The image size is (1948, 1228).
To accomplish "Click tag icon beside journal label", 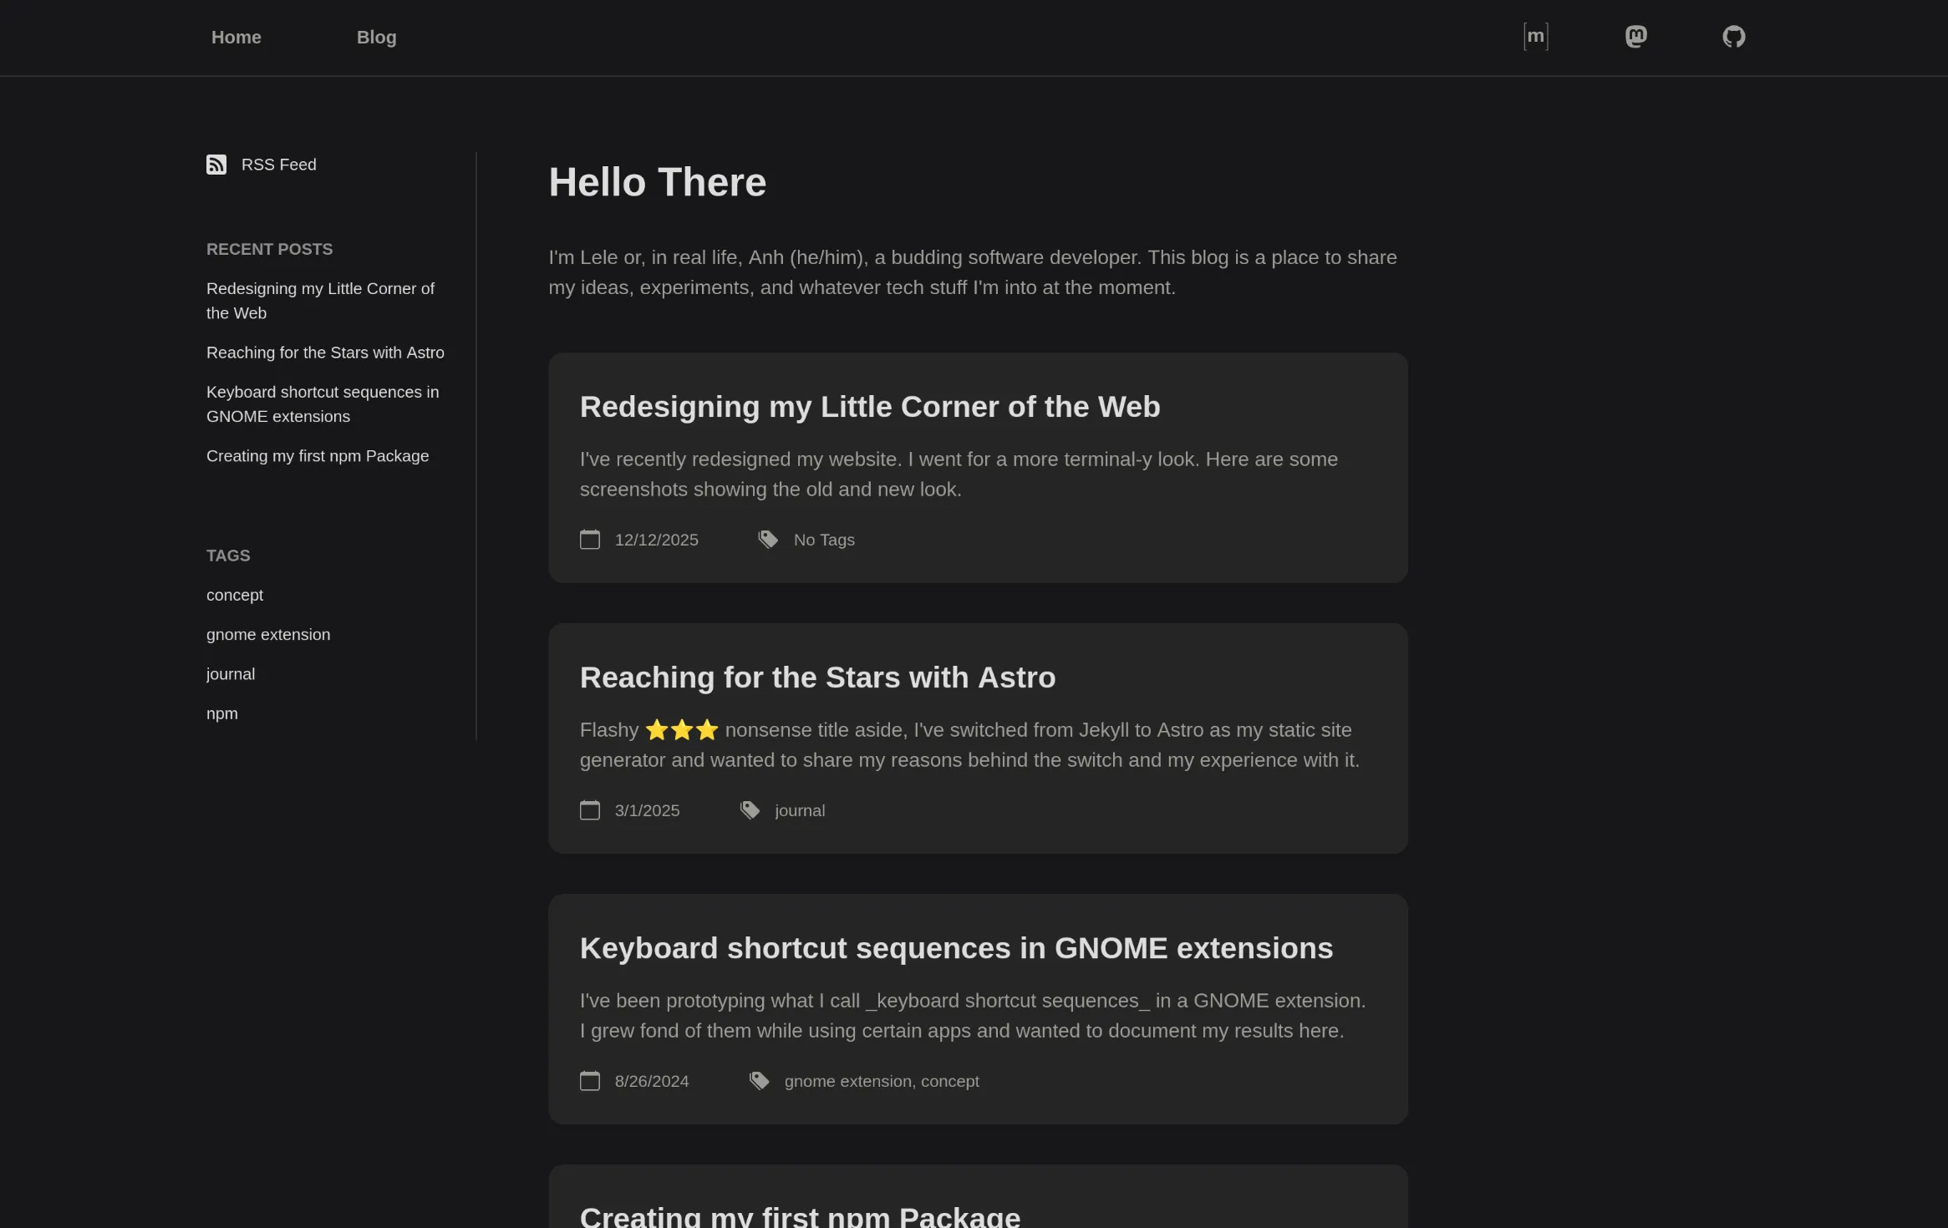I will (x=750, y=810).
